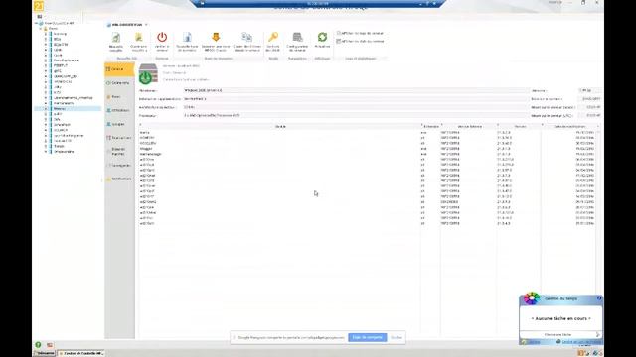Click the red icon next to the green round icon

(x=50, y=345)
